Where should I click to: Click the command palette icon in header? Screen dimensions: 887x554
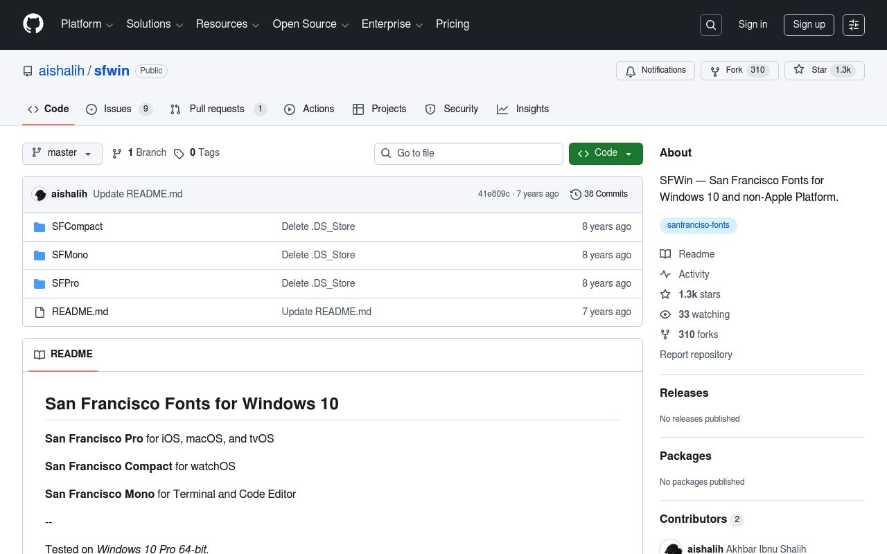tap(854, 25)
